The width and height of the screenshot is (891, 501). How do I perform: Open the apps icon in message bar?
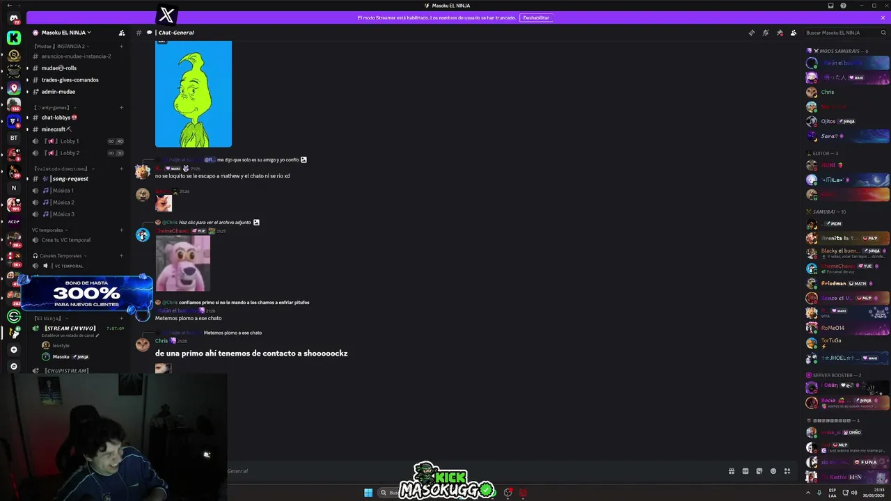[x=787, y=471]
